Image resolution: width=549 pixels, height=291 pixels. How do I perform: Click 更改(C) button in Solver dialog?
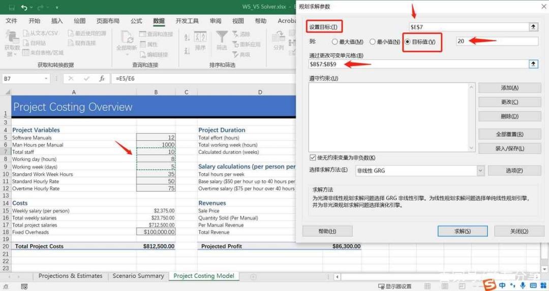509,102
